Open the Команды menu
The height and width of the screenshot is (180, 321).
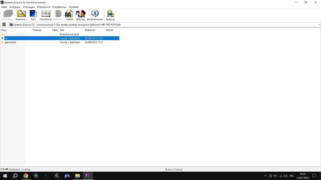tap(15, 7)
